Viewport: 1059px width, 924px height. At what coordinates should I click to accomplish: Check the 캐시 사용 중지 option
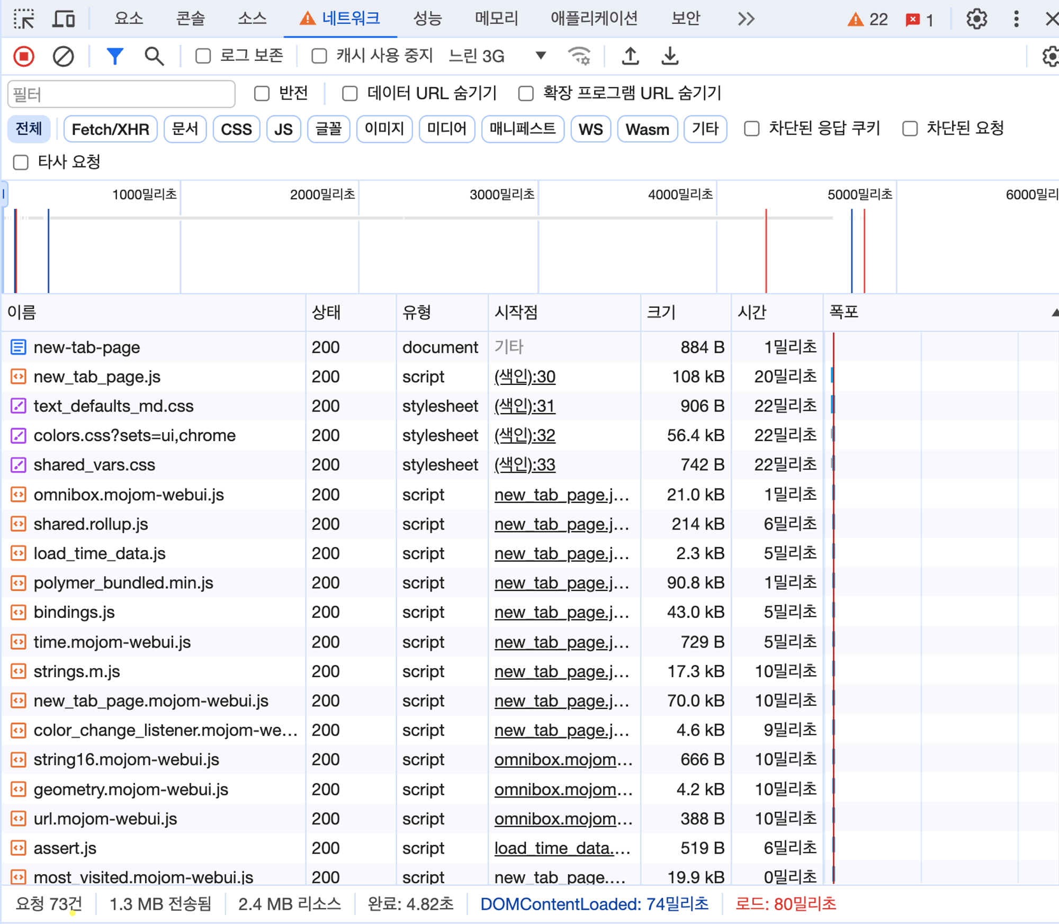tap(319, 56)
